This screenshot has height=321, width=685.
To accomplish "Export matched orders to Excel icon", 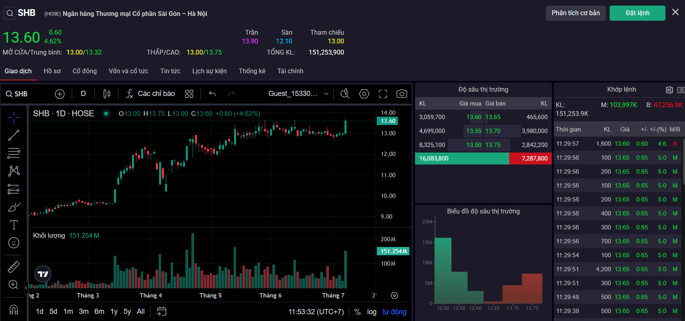I will point(669,90).
